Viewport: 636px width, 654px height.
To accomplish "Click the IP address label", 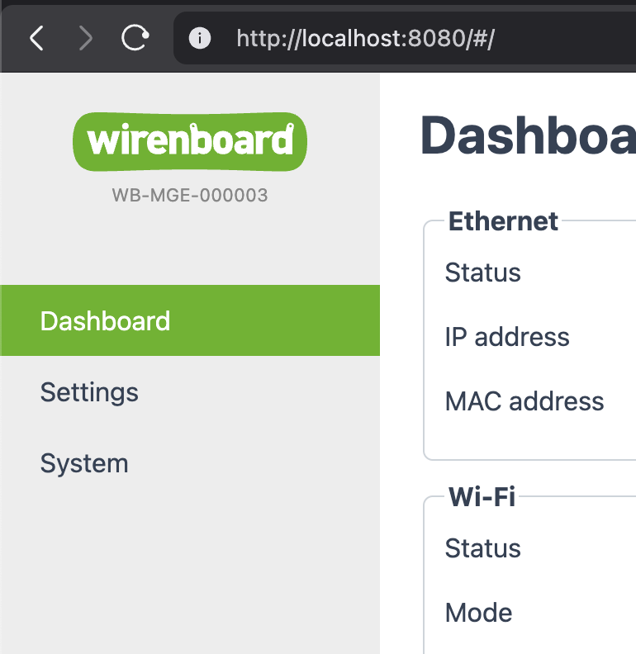I will tap(507, 337).
